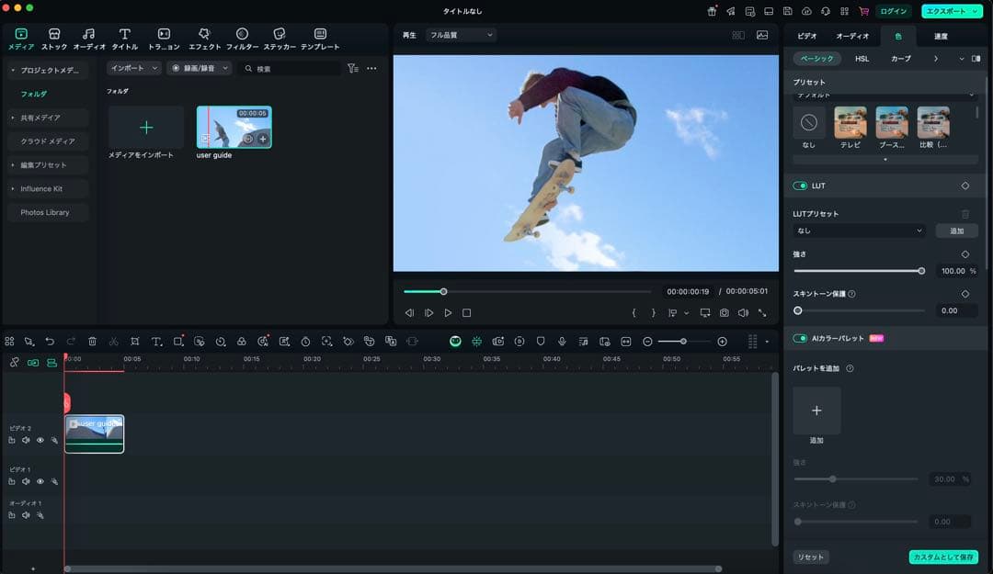
Task: Click the エクスポート button
Action: coord(949,11)
